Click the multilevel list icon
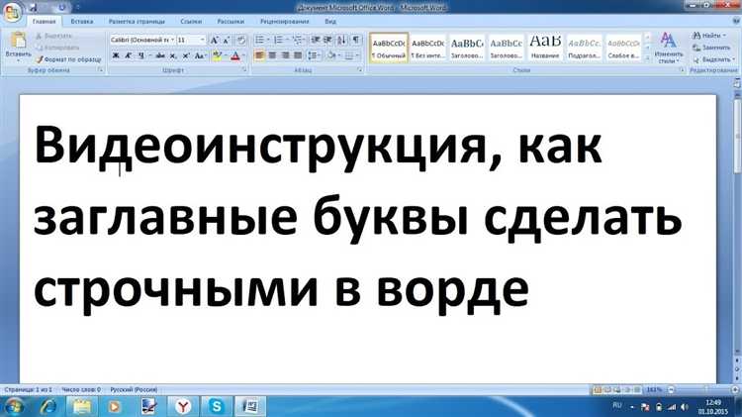 (x=298, y=40)
